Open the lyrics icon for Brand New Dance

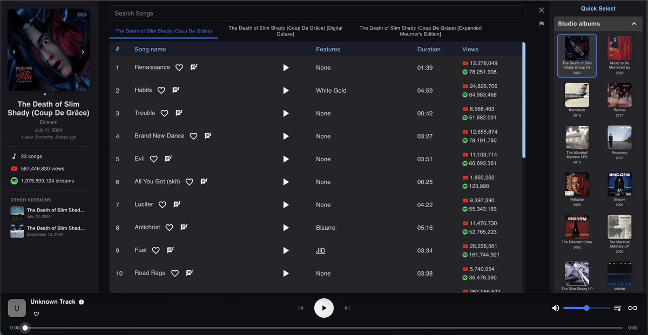coord(208,136)
